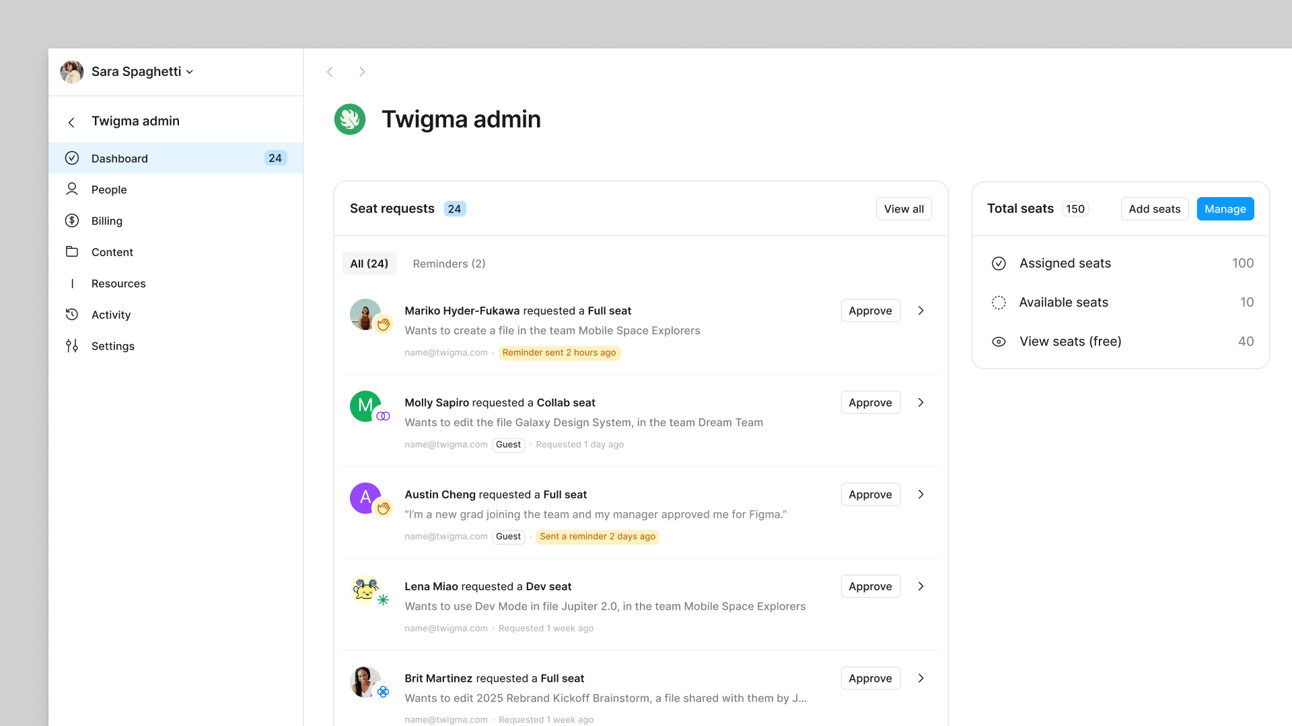Toggle the available seats dashed circle icon

click(999, 301)
